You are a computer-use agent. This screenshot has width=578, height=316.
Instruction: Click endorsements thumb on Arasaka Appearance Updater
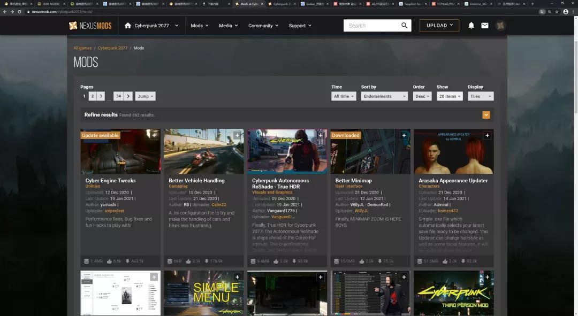[445, 261]
